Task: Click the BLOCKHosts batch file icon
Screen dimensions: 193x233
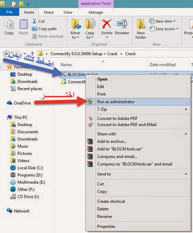Action: pyautogui.click(x=64, y=74)
